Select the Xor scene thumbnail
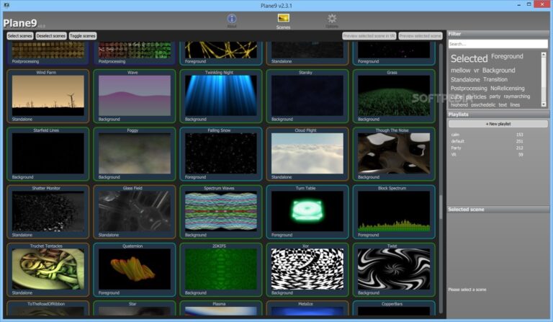 pyautogui.click(x=307, y=269)
